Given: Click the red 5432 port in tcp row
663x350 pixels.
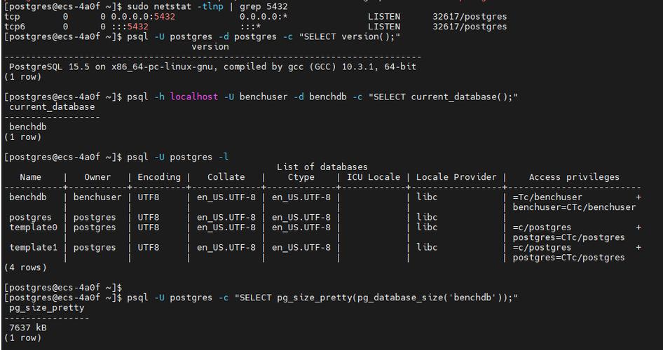Looking at the screenshot, I should click(x=165, y=17).
